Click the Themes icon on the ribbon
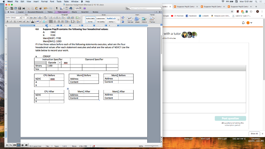Viewport: 265px width, 149px height. point(151,18)
